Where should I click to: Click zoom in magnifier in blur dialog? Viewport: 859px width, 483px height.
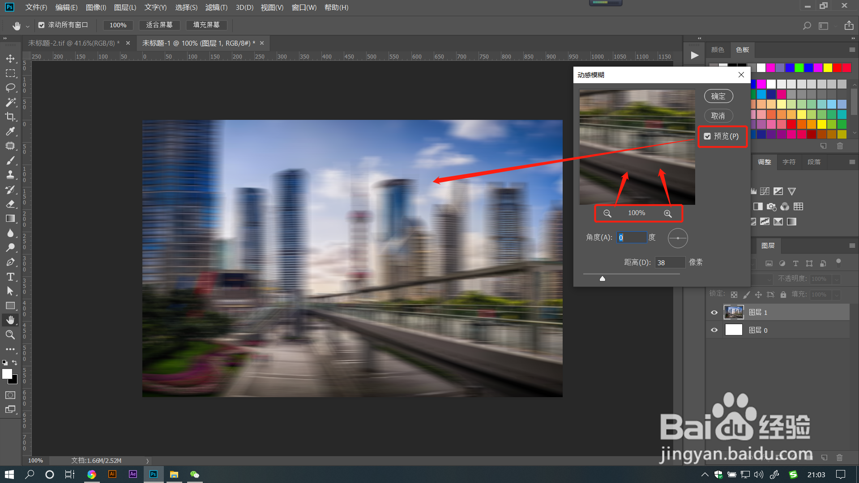[x=667, y=213]
